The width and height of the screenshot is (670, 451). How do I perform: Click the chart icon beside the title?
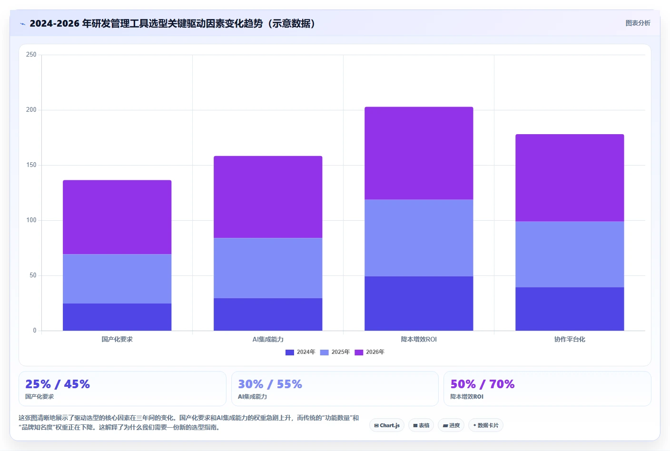pyautogui.click(x=22, y=24)
